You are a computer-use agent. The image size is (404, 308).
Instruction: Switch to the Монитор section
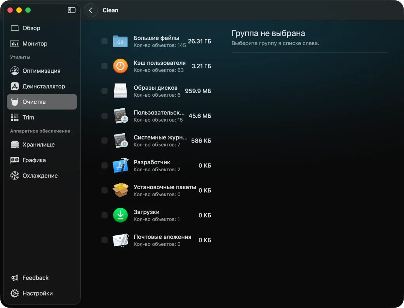point(42,44)
